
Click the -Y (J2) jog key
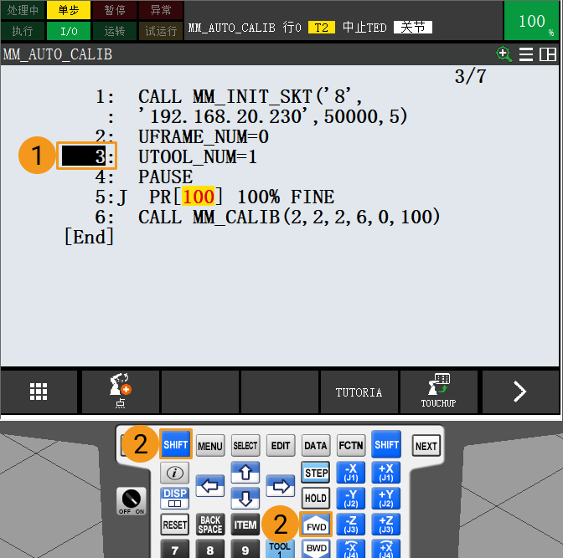tap(351, 499)
